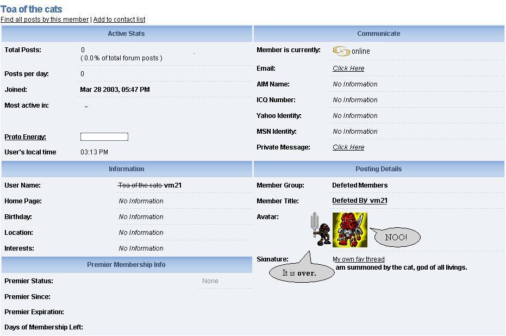This screenshot has height=336, width=506.
Task: Click the Premier Expiration label
Action: 34,312
